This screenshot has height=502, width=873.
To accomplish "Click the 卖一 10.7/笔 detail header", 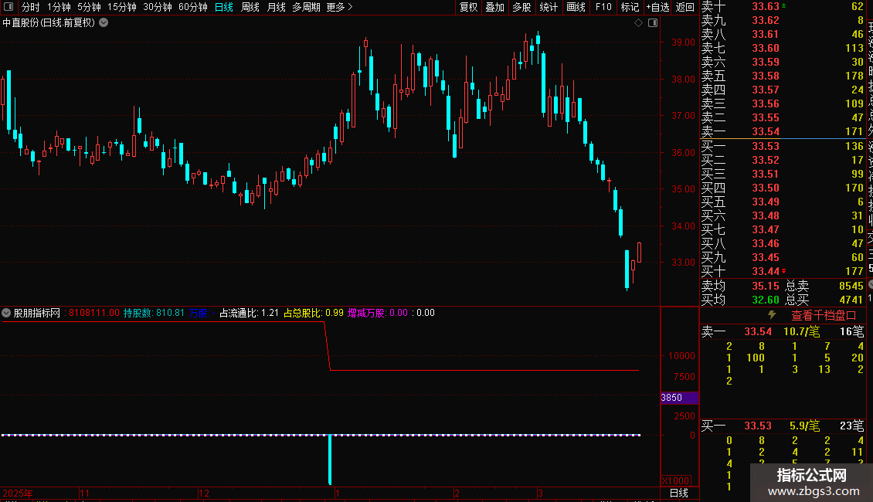I will [x=783, y=331].
